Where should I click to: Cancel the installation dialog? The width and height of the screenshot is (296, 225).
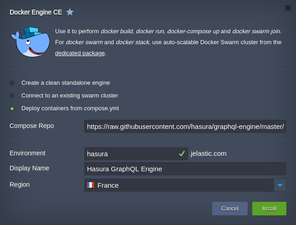tap(230, 209)
